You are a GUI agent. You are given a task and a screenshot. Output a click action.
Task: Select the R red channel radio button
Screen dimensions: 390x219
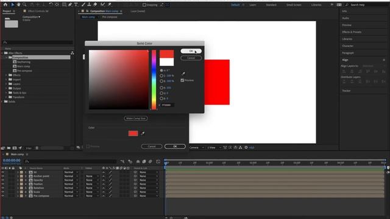161,88
